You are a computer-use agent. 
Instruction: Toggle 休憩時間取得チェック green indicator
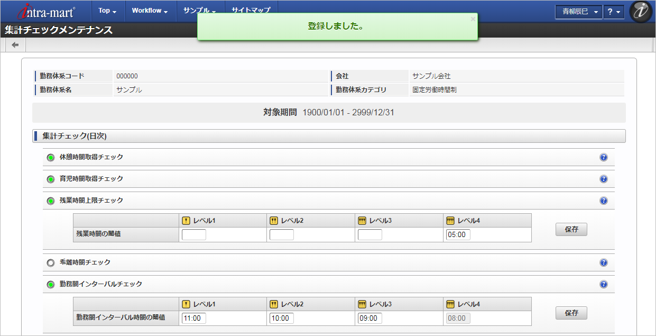[x=51, y=158]
